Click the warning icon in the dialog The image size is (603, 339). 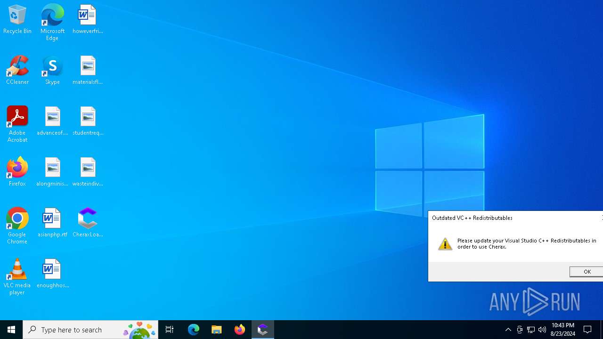[445, 244]
